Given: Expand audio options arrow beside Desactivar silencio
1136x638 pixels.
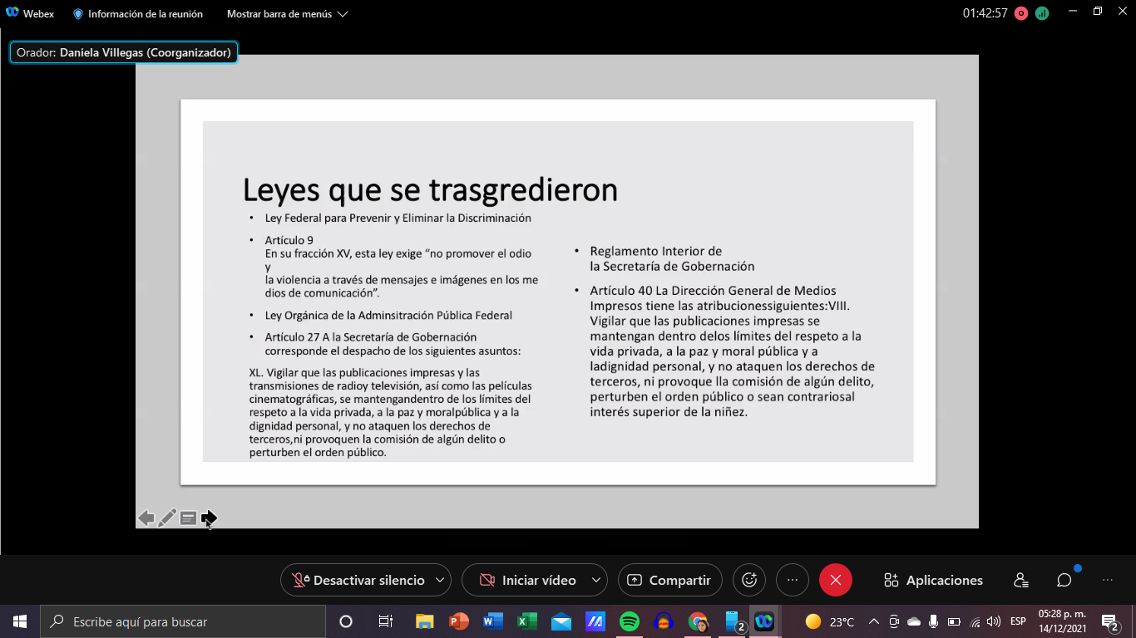Looking at the screenshot, I should pyautogui.click(x=441, y=580).
